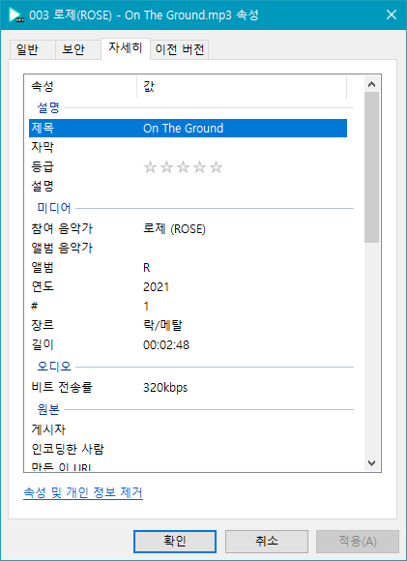Close the properties dialog window
The image size is (407, 561).
tap(392, 15)
